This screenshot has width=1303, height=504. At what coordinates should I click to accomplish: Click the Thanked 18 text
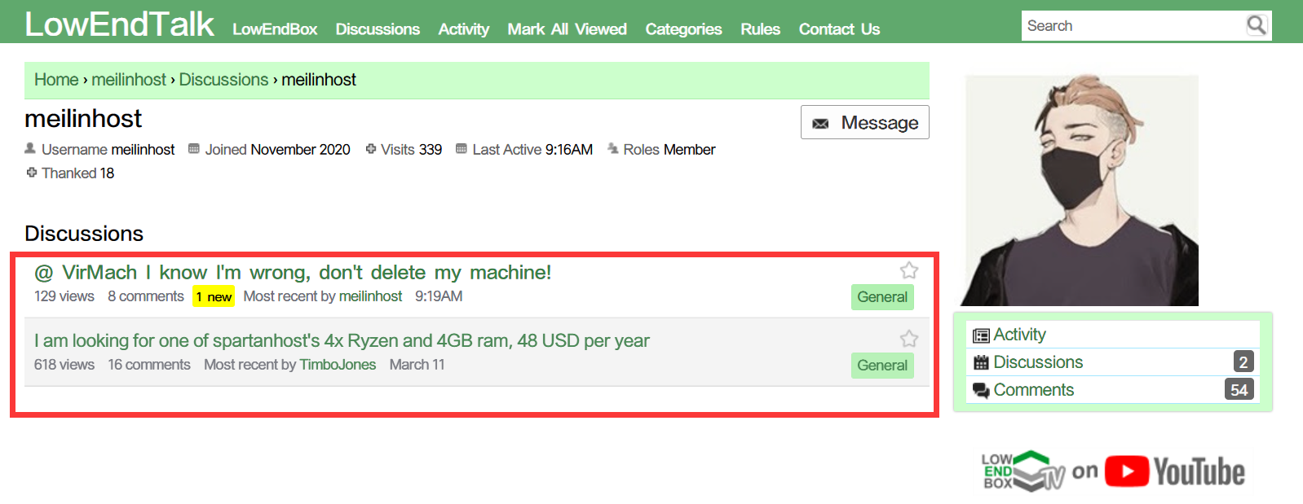click(x=77, y=173)
